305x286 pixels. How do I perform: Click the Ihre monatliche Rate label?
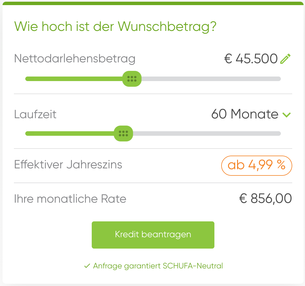point(70,199)
